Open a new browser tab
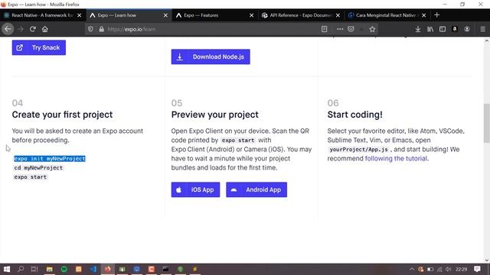The image size is (490, 275). pos(437,15)
